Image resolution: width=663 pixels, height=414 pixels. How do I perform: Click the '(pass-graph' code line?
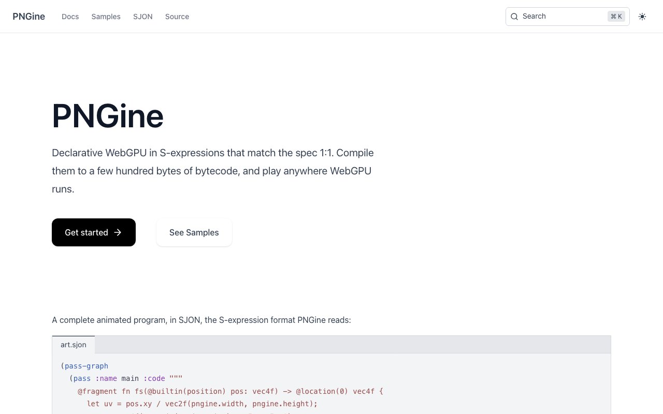pyautogui.click(x=84, y=366)
